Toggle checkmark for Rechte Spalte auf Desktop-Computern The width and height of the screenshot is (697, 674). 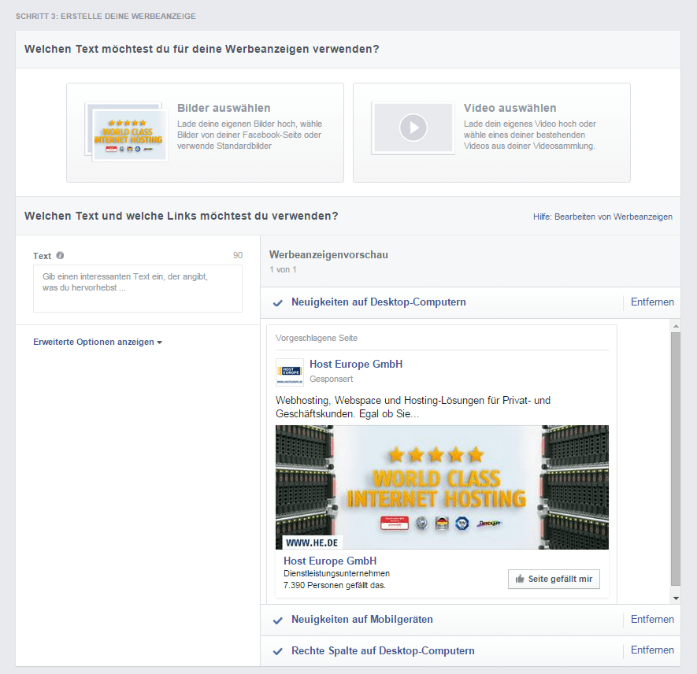tap(278, 651)
